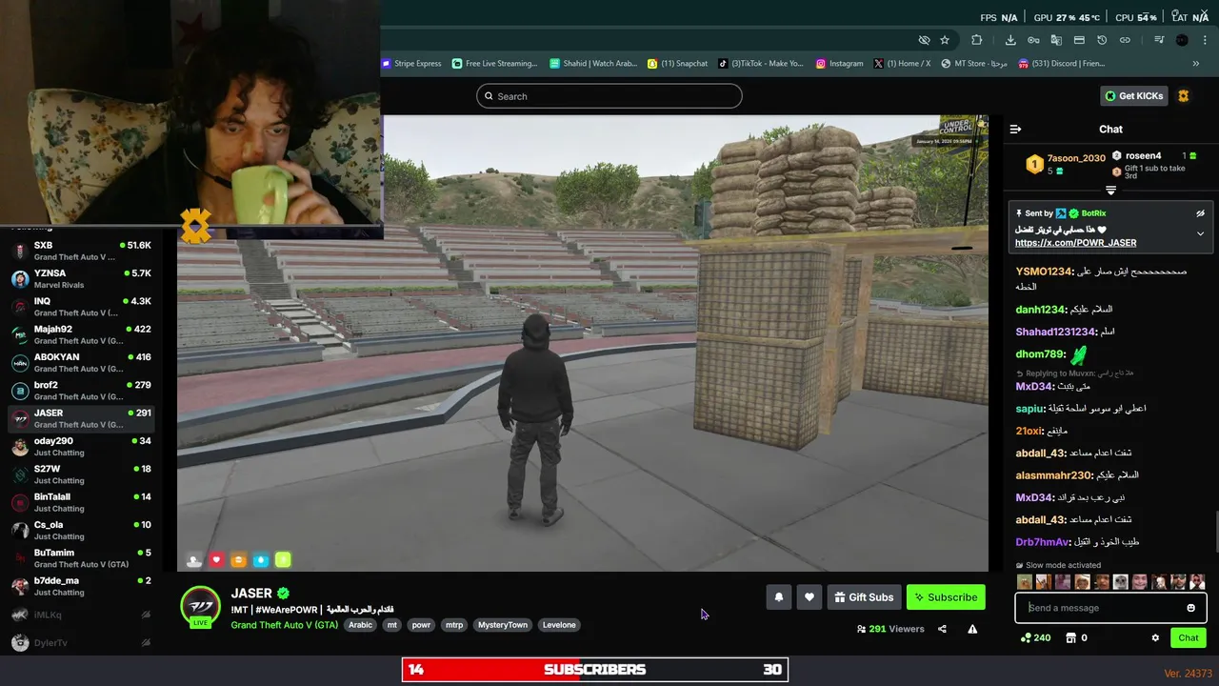Open the b7dde_ma channel in sidebar

click(81, 586)
